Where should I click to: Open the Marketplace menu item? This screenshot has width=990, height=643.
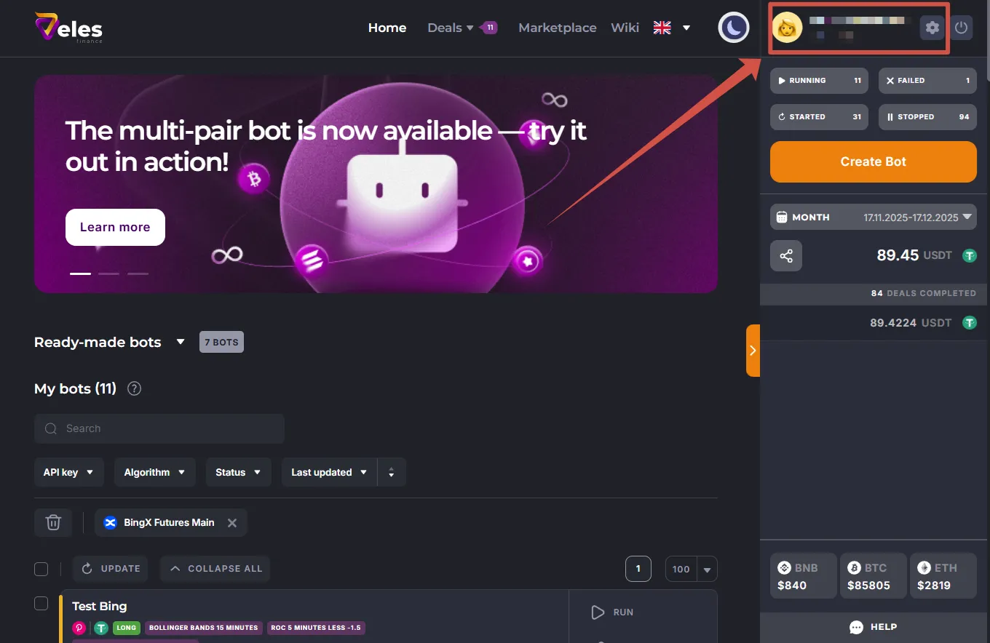(557, 28)
